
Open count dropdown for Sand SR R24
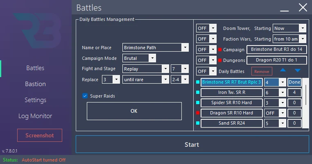coord(275,123)
